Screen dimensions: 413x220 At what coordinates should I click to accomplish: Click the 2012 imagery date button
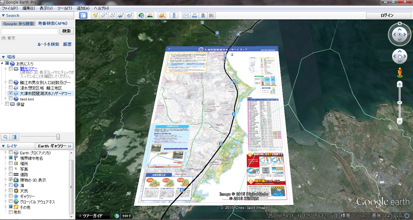126,216
